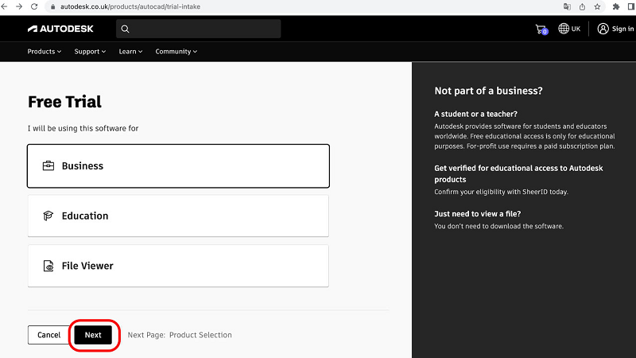Viewport: 636px width, 358px height.
Task: Click the Next button
Action: pyautogui.click(x=93, y=335)
